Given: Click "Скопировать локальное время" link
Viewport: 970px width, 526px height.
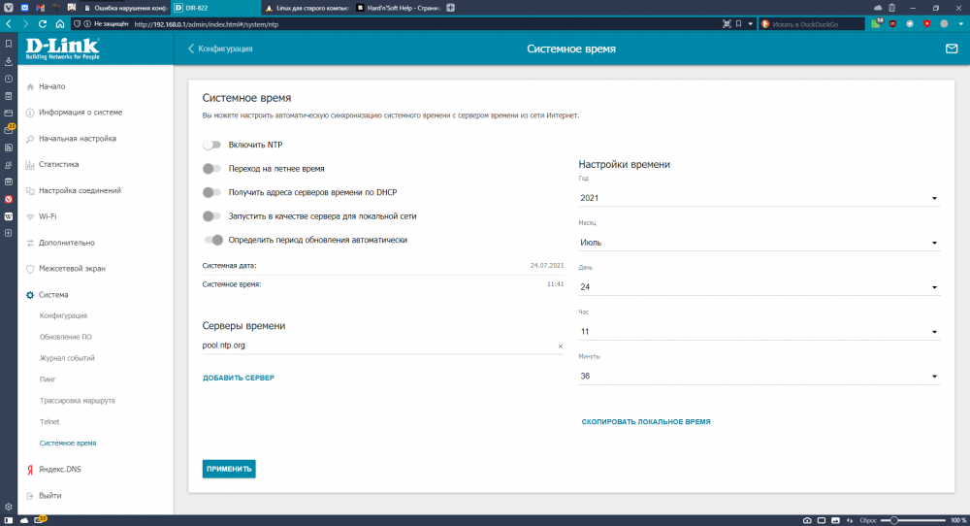Looking at the screenshot, I should tap(646, 422).
